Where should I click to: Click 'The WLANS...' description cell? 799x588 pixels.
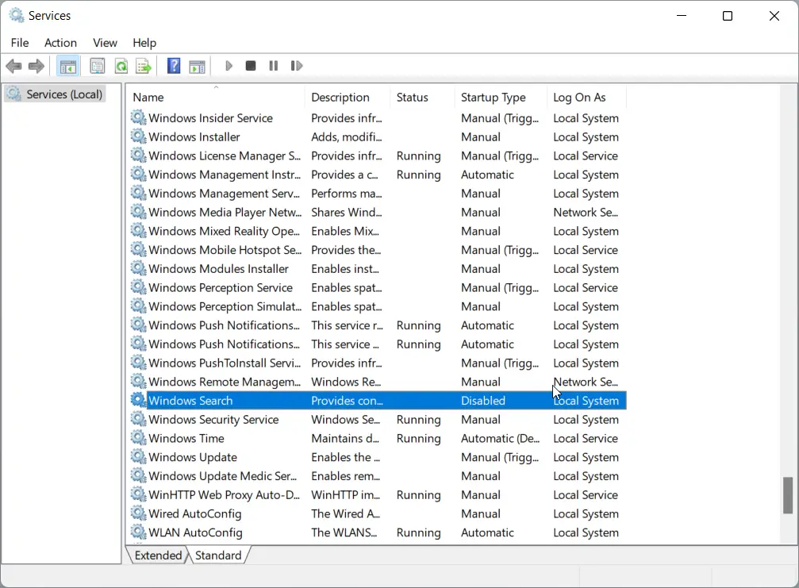tap(344, 532)
